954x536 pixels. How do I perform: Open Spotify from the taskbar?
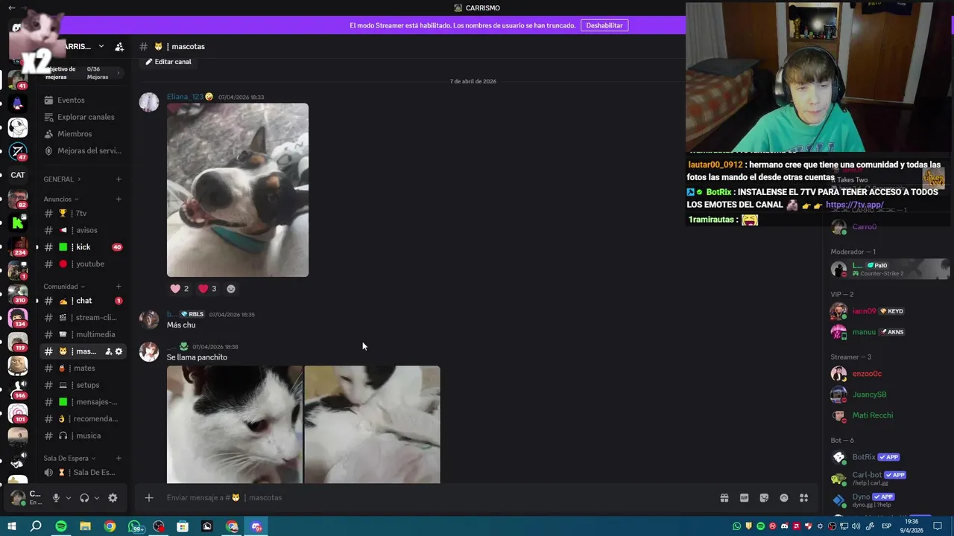(x=61, y=526)
